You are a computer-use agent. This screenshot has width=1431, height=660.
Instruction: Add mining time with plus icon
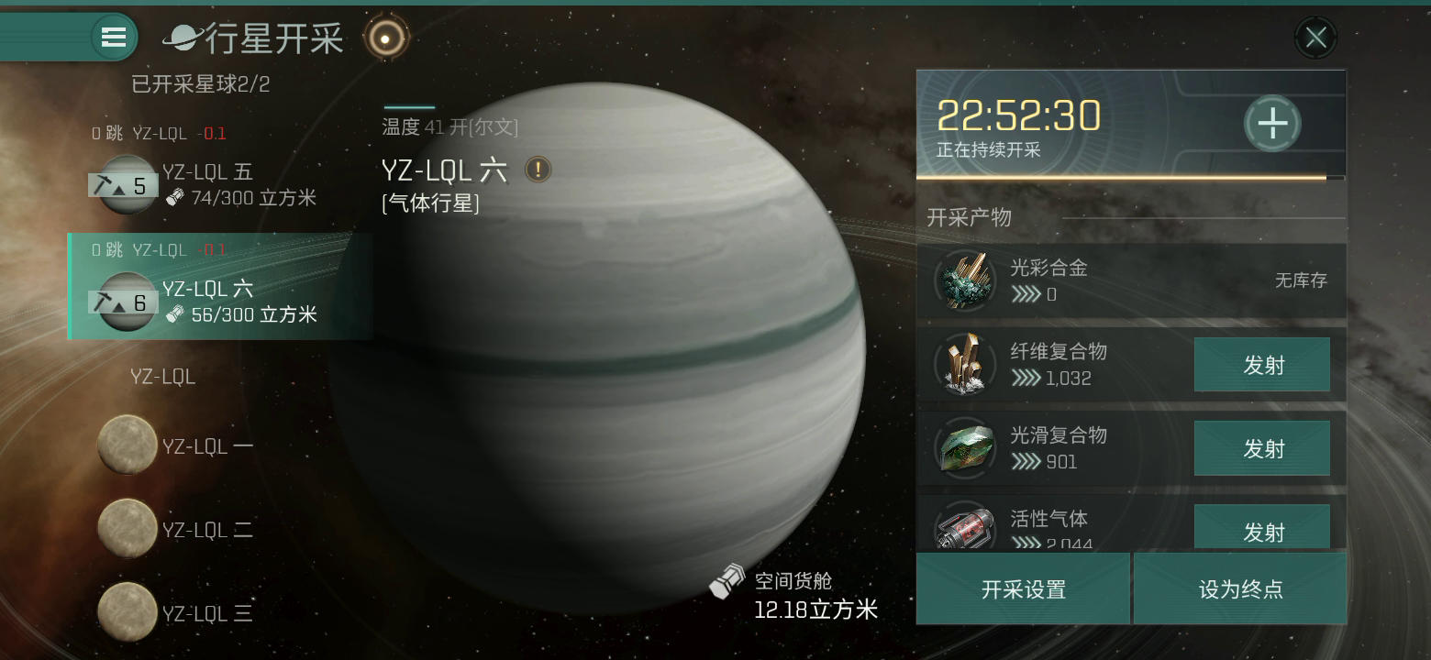pos(1271,124)
